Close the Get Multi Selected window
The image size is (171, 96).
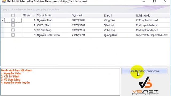165,1
